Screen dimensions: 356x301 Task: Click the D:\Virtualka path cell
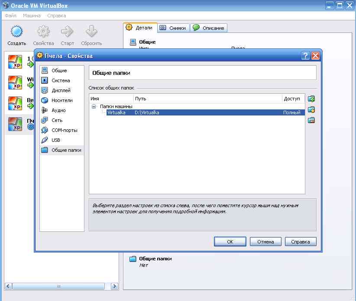click(x=147, y=112)
